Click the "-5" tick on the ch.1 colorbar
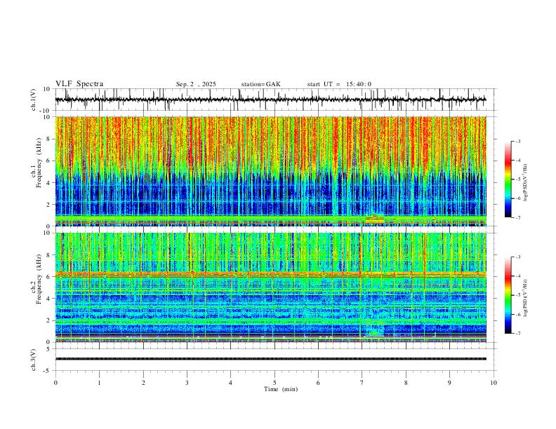556x429 pixels. click(517, 179)
